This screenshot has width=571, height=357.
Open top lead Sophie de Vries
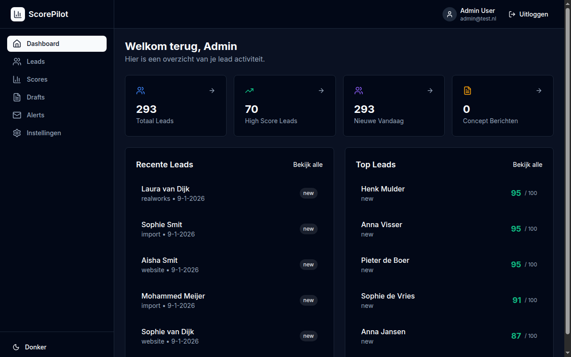click(x=449, y=300)
